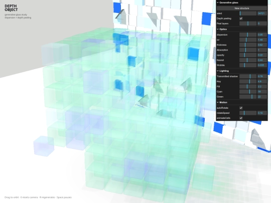Generate a New structure

coord(242,8)
